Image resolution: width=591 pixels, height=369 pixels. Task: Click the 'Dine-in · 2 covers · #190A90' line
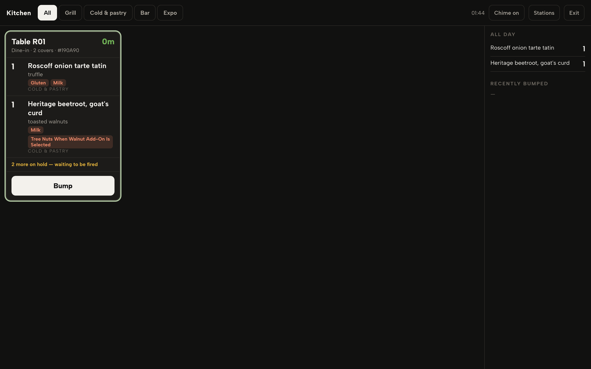tap(45, 50)
